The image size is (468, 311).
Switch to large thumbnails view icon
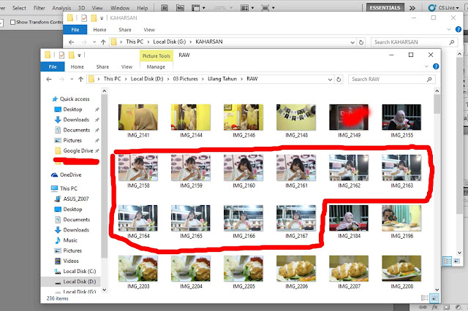434,298
